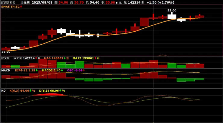Select the 日線圖 chart type label
This screenshot has width=223, height=123.
click(x=25, y=2)
